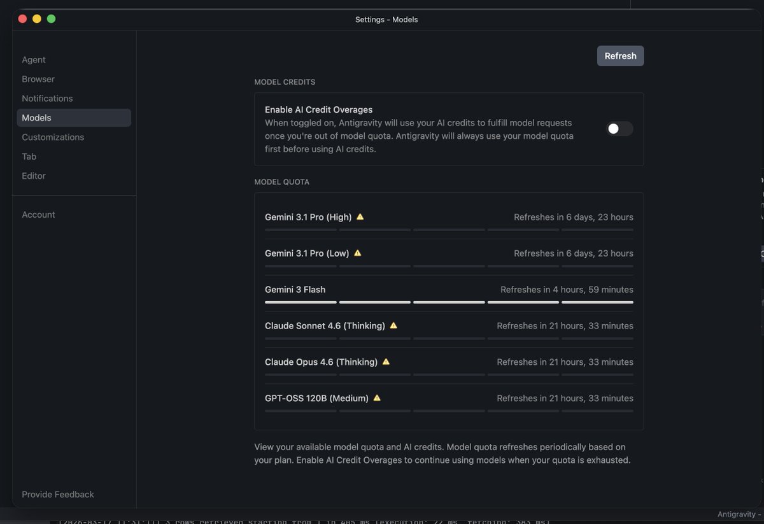This screenshot has height=524, width=764.
Task: Click GPT-OSS 120B refresh time text
Action: point(565,399)
